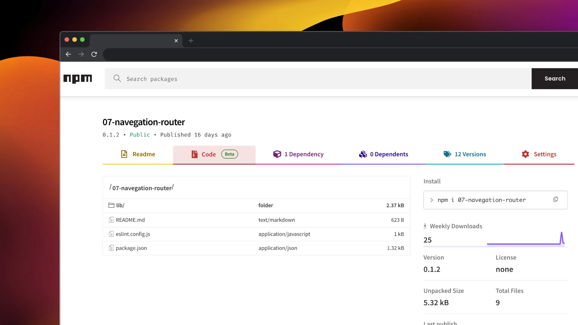The height and width of the screenshot is (325, 578).
Task: Open package.json in the file list
Action: point(131,248)
